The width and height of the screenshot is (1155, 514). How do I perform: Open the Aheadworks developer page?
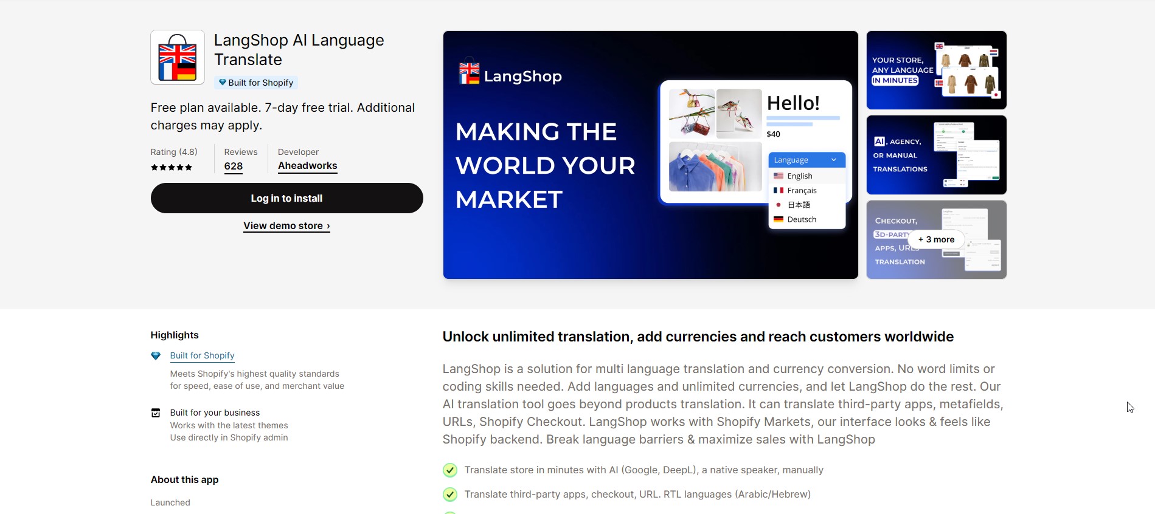(308, 166)
